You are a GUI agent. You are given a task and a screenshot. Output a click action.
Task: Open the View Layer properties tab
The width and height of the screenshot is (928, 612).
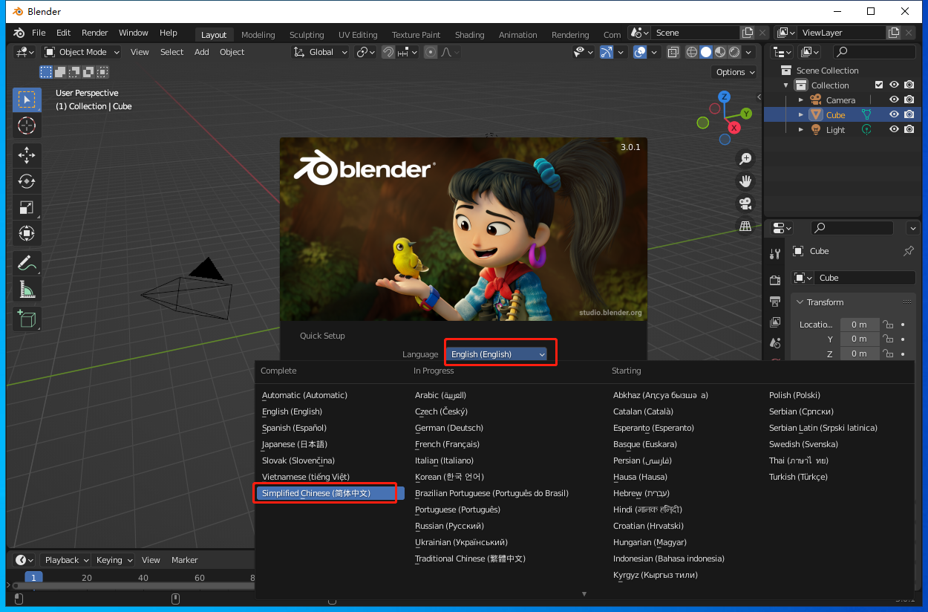pyautogui.click(x=776, y=322)
